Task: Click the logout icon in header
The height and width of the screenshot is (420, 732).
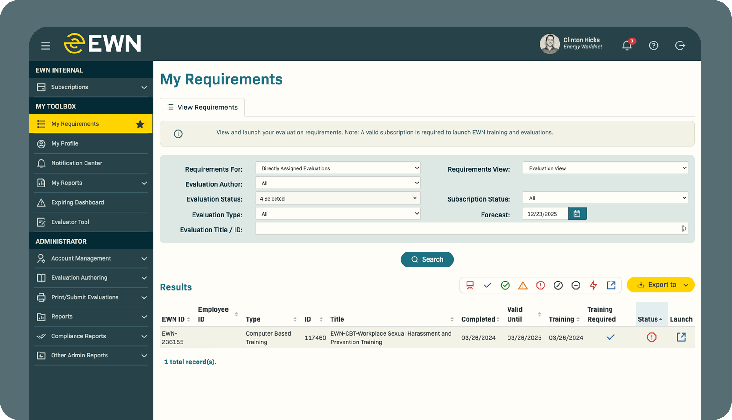Action: point(680,46)
